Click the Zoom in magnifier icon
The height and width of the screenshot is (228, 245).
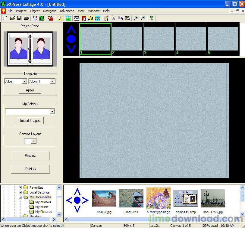click(136, 18)
